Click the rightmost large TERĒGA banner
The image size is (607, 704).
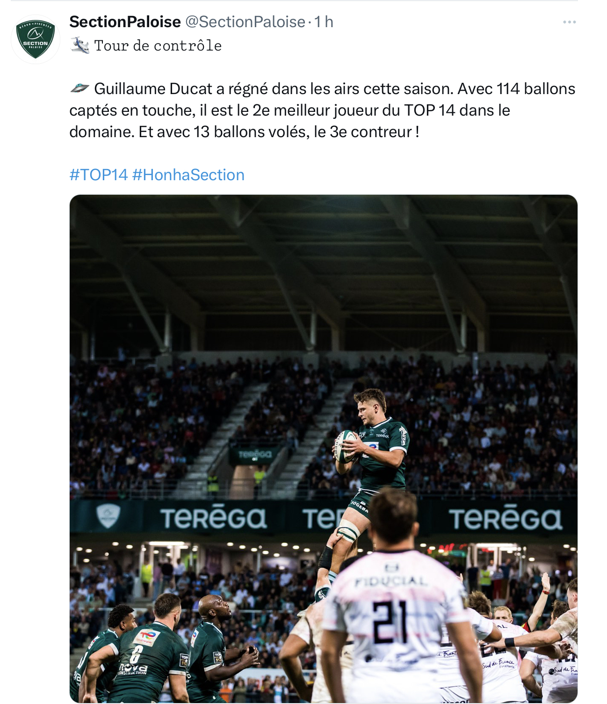point(505,519)
